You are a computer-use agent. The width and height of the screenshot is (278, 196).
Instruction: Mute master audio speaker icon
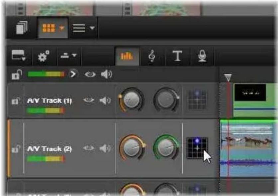[106, 74]
